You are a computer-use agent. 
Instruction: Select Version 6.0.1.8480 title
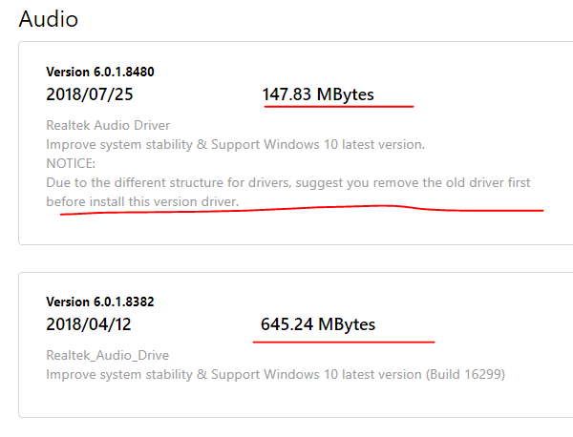coord(100,72)
